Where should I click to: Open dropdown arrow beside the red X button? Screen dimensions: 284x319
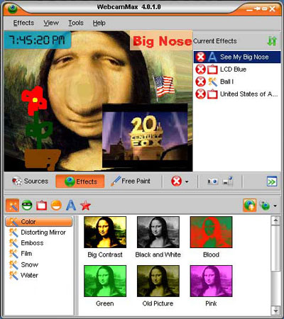(187, 181)
